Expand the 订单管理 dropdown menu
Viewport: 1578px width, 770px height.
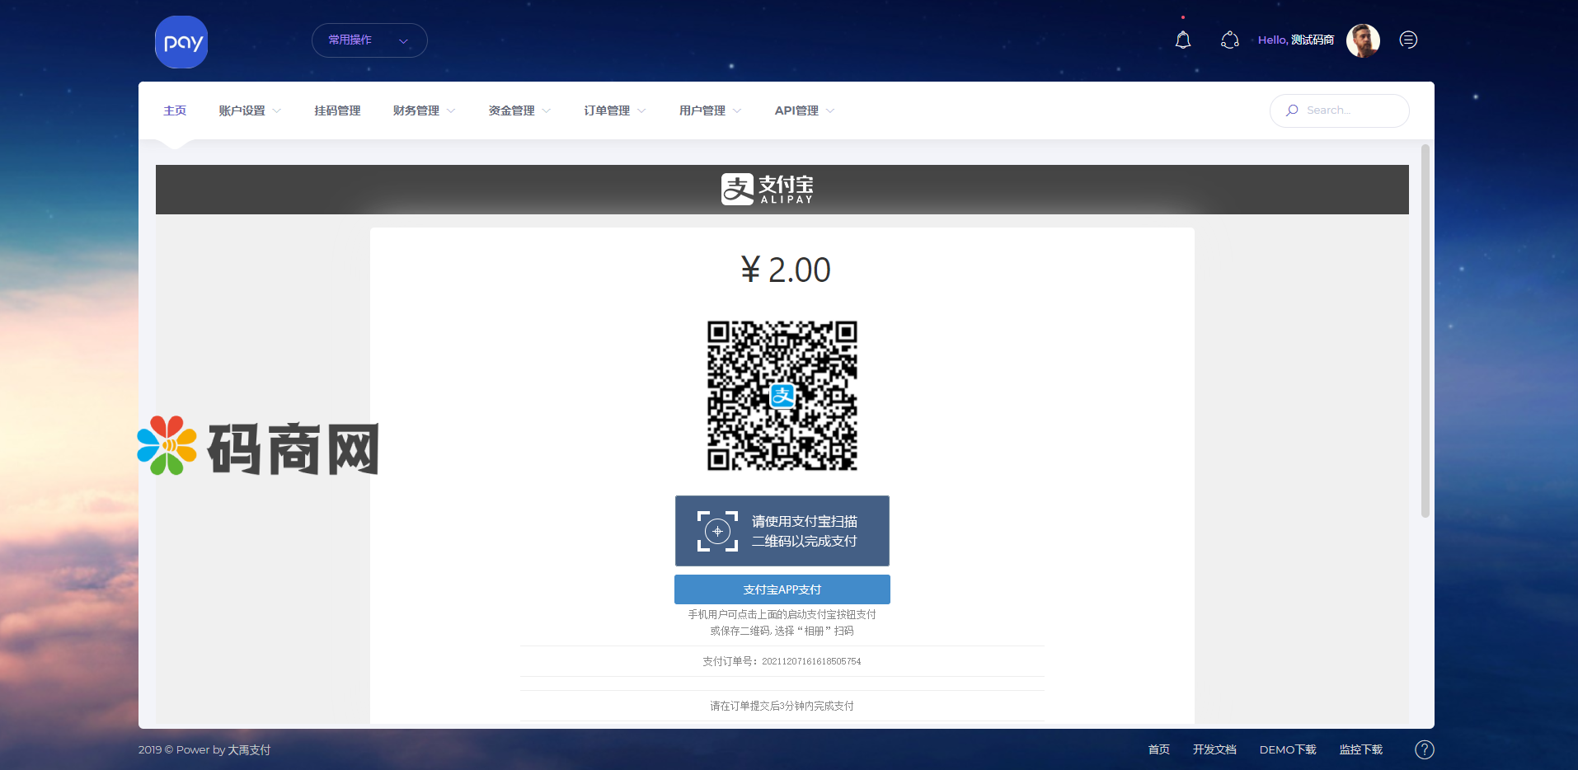[614, 110]
